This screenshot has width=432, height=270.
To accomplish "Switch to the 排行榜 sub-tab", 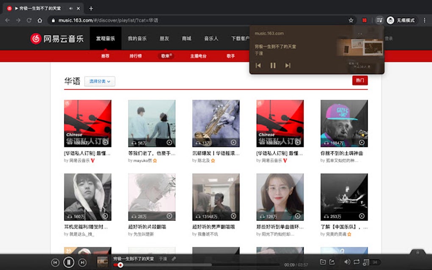I will tap(136, 56).
